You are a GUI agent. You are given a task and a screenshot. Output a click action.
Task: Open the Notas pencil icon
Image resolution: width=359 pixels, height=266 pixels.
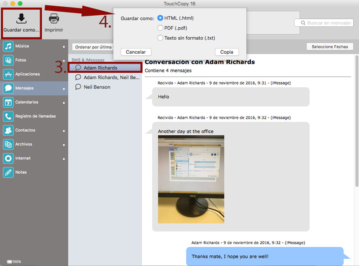pyautogui.click(x=8, y=172)
